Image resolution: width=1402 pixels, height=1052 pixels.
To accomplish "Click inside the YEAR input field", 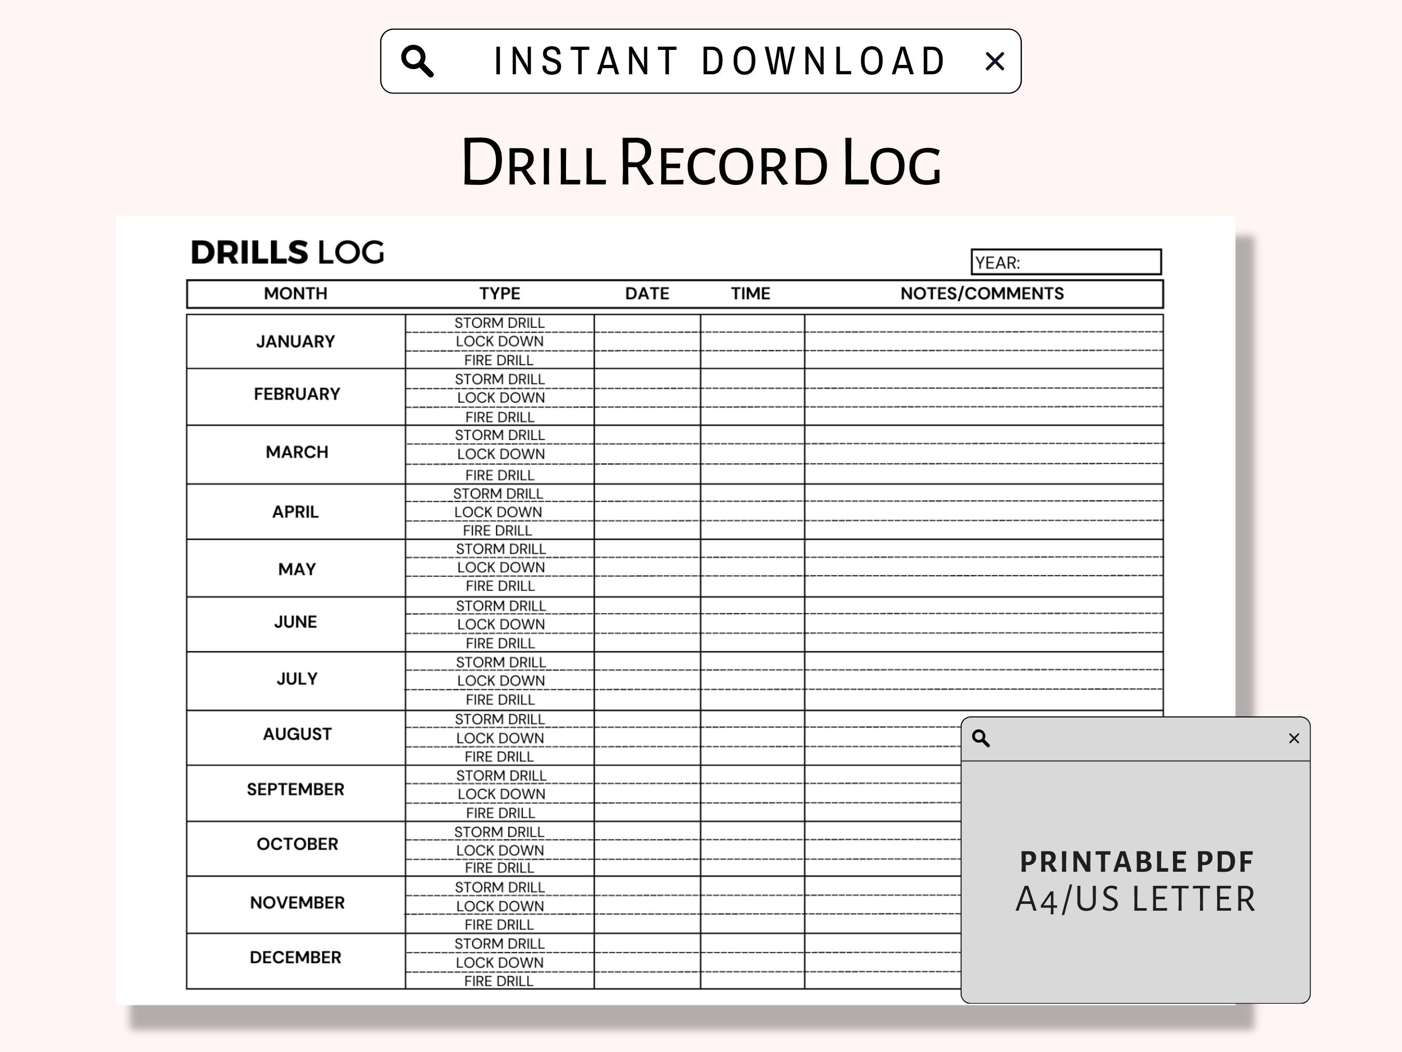I will [1077, 261].
